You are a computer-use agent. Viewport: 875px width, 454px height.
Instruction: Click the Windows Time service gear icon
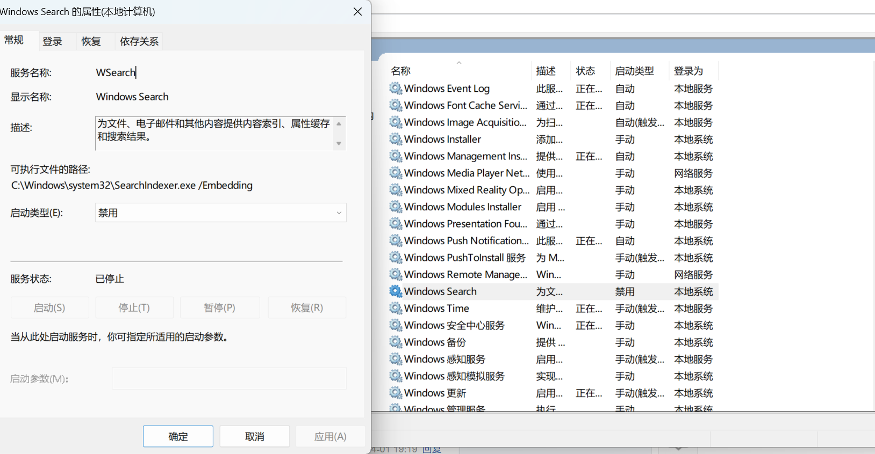pyautogui.click(x=396, y=308)
